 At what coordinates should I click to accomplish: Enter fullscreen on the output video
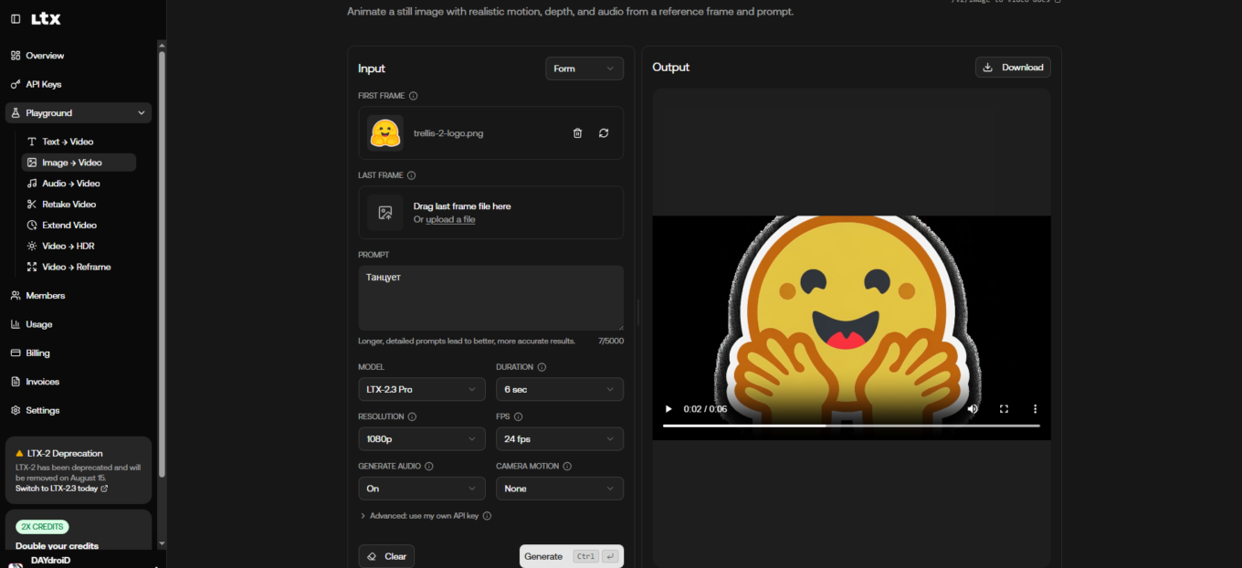point(1004,409)
